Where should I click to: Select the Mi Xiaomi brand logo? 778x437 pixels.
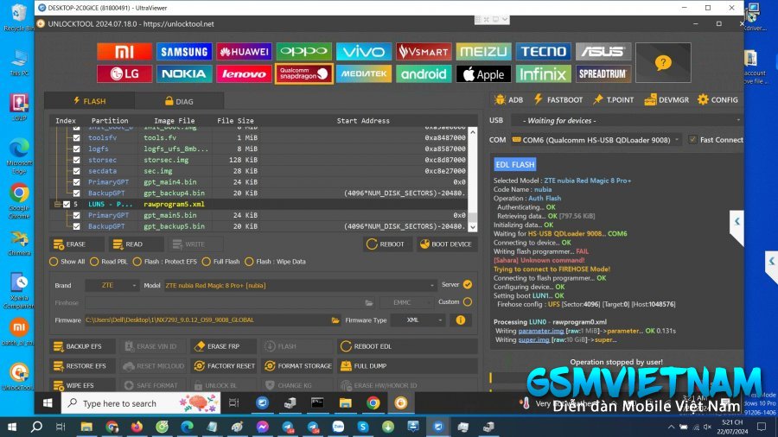[x=124, y=52]
